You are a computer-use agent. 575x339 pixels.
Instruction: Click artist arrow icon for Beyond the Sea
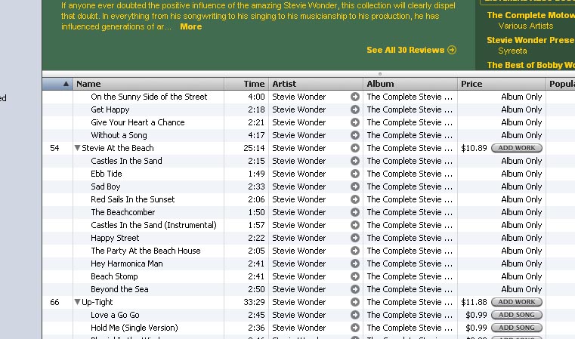(354, 289)
